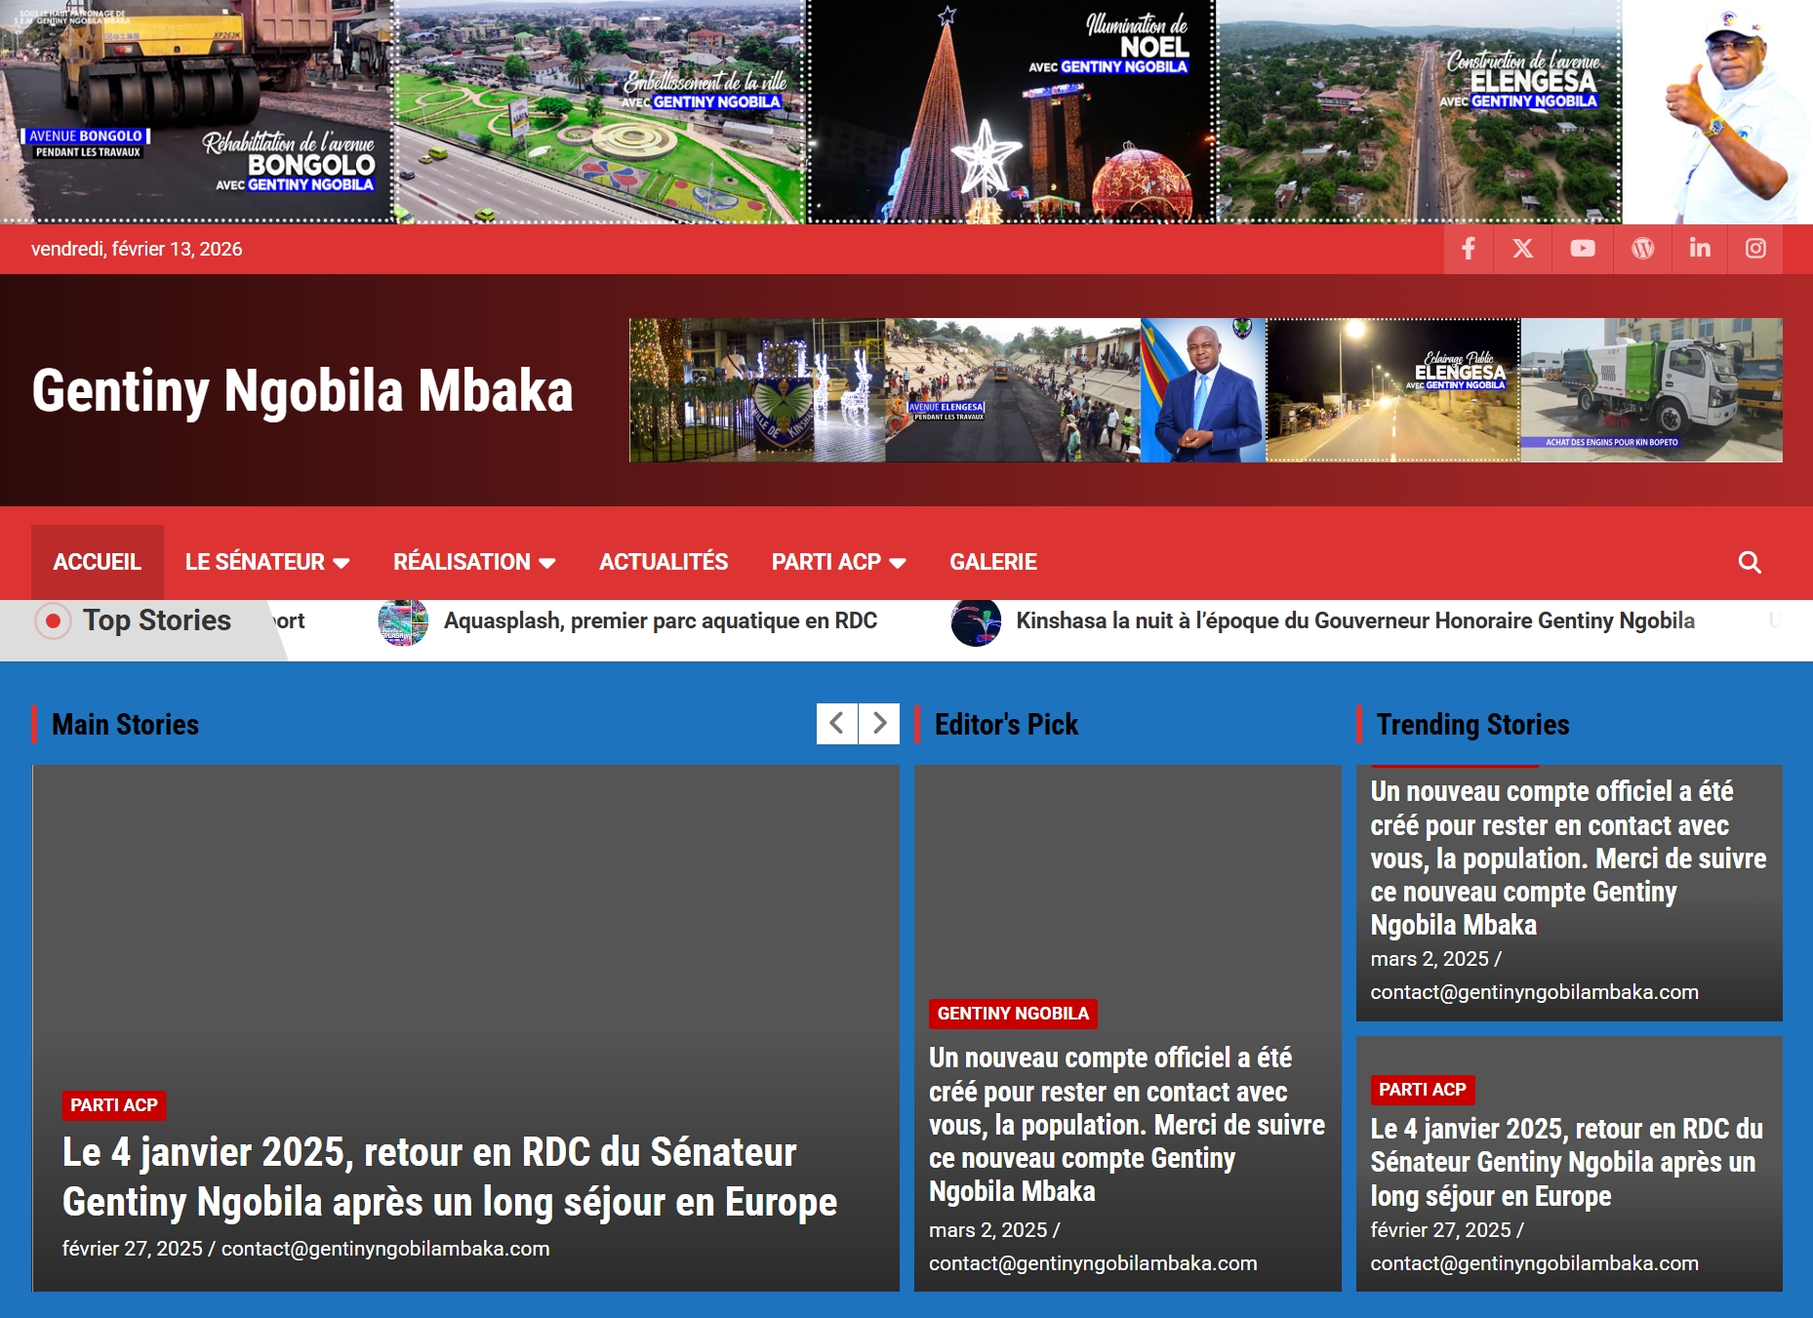Viewport: 1813px width, 1318px height.
Task: Expand the LE SÉNATEUR dropdown menu
Action: [x=266, y=563]
